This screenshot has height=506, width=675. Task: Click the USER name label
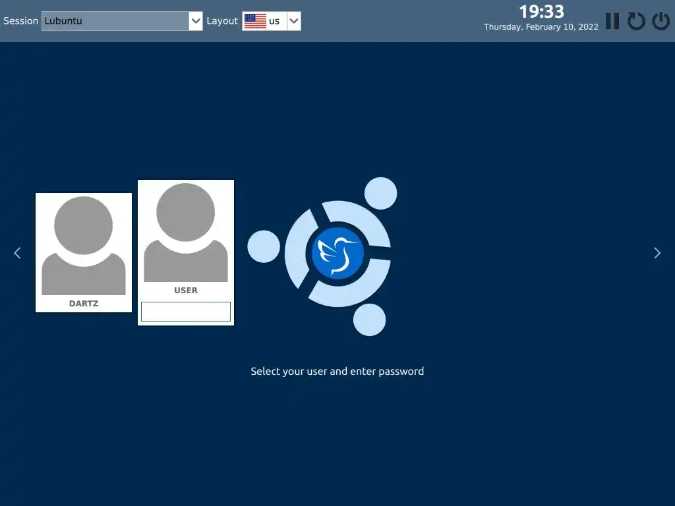pos(185,291)
